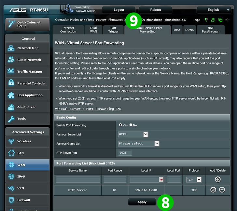
Task: Click the HTTP Server service name cell
Action: (77, 190)
